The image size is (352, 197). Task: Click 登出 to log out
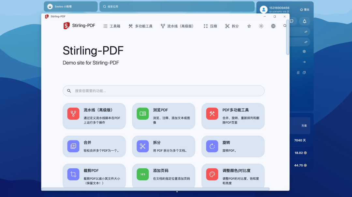305,9
